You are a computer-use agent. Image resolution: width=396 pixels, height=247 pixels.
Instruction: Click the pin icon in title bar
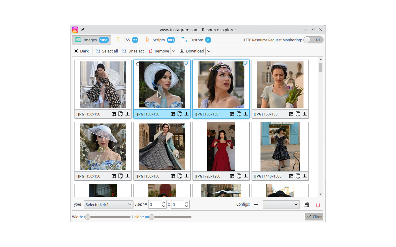pos(83,30)
